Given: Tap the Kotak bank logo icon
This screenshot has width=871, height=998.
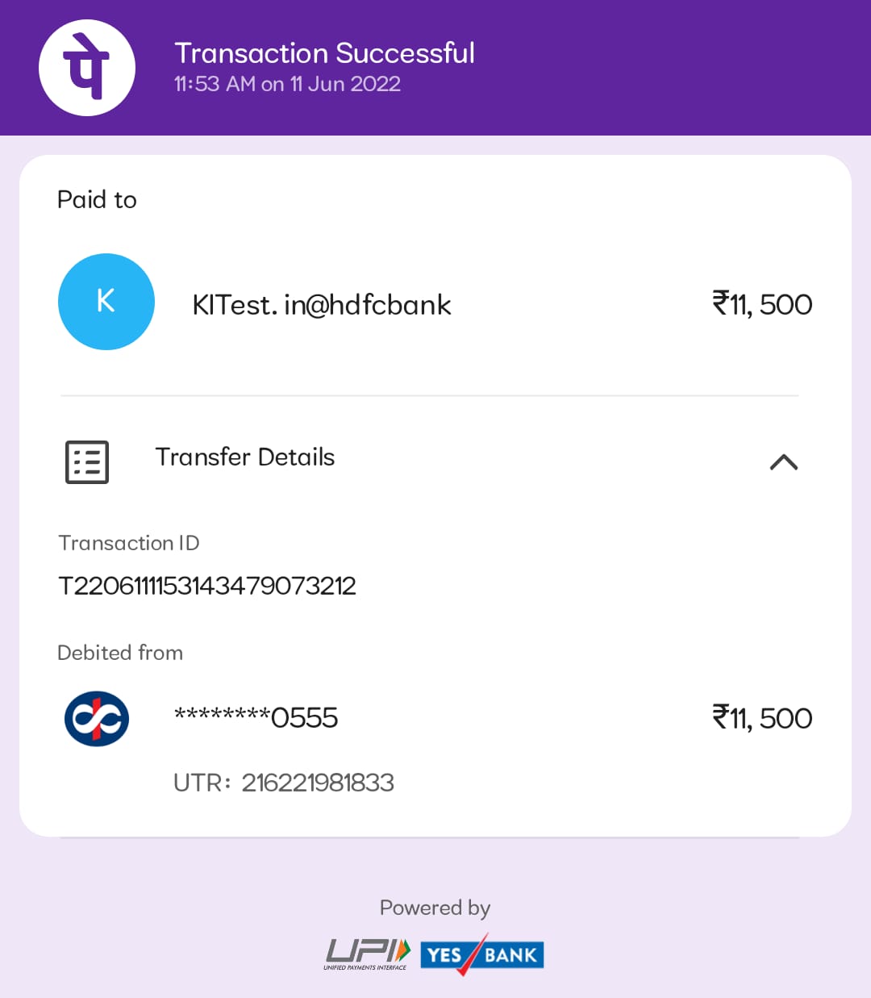Looking at the screenshot, I should [97, 718].
